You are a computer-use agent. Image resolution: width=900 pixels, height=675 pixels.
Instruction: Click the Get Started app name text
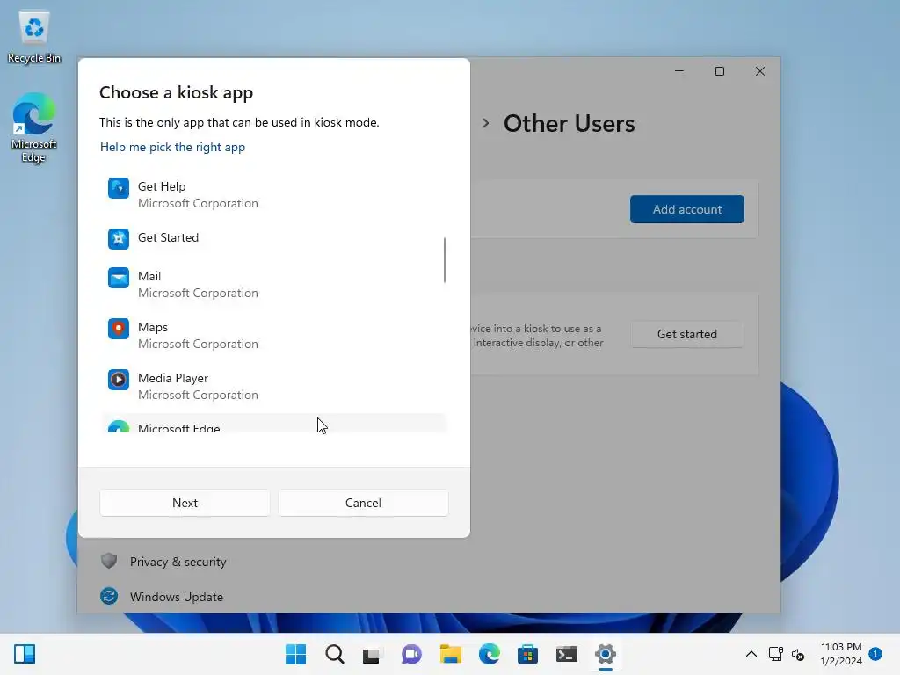(168, 237)
